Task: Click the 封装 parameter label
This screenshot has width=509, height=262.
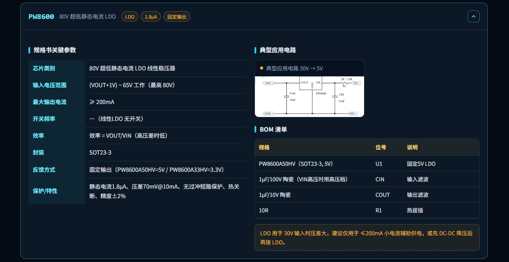Action: click(x=38, y=153)
